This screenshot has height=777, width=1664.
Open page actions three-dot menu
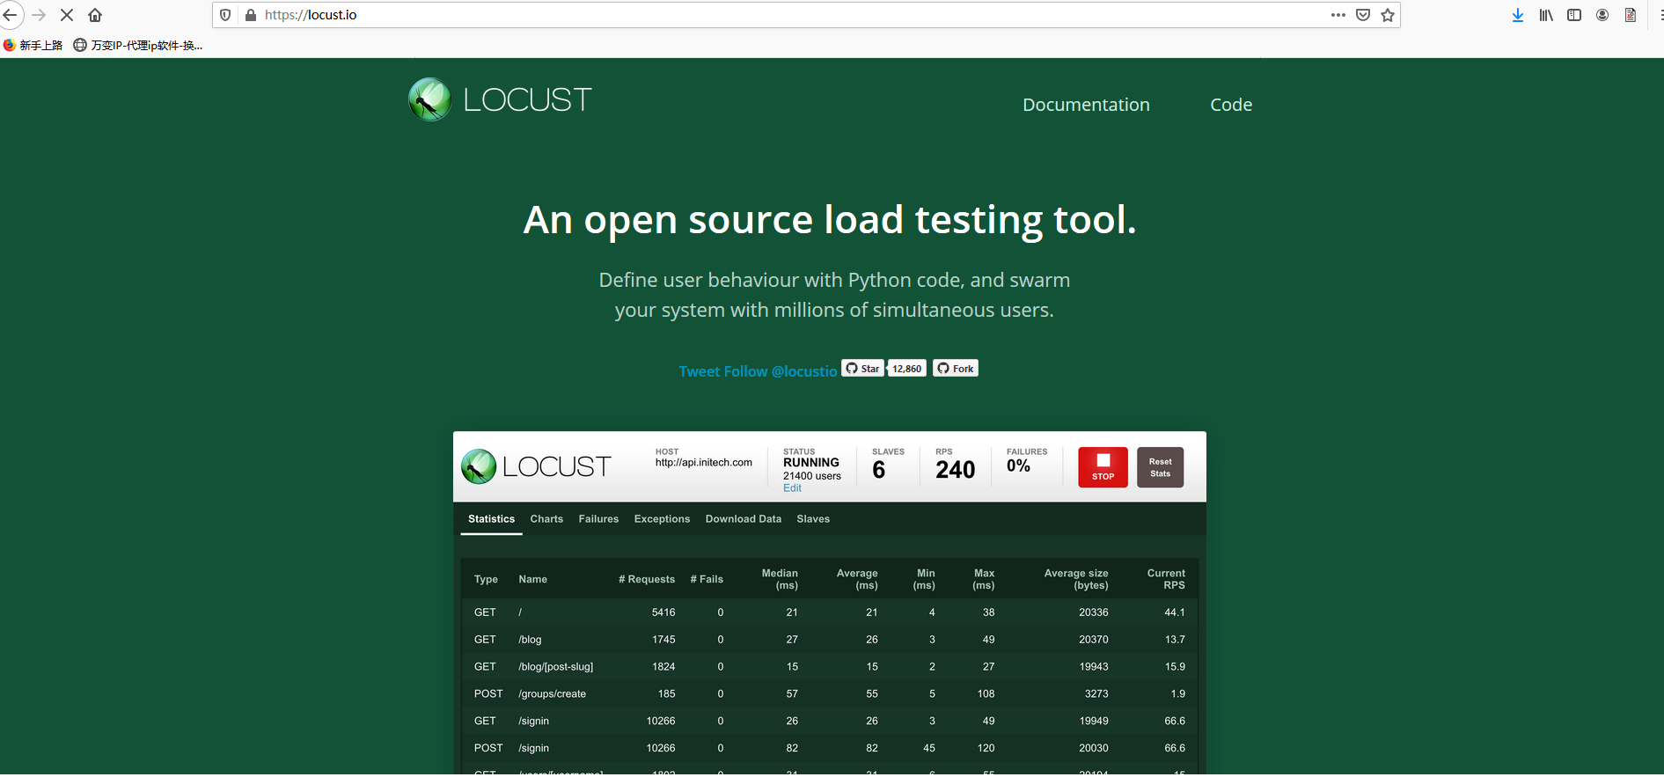pyautogui.click(x=1338, y=15)
